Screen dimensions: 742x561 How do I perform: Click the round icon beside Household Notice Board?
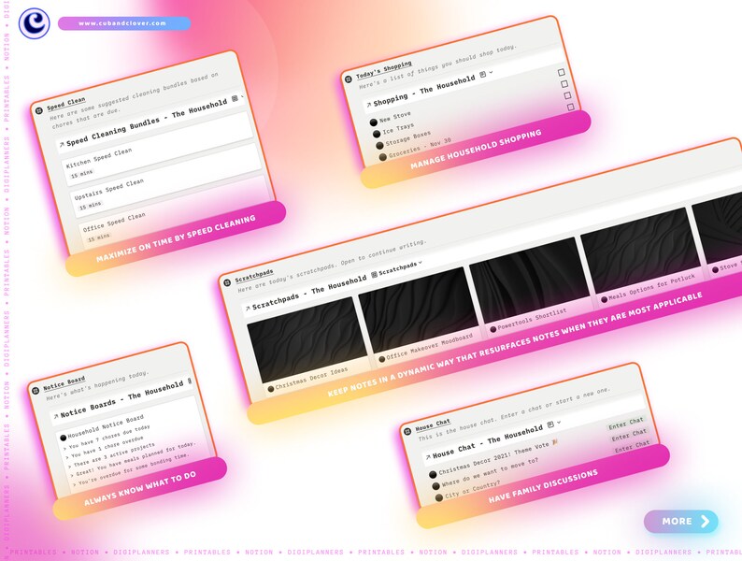click(63, 438)
